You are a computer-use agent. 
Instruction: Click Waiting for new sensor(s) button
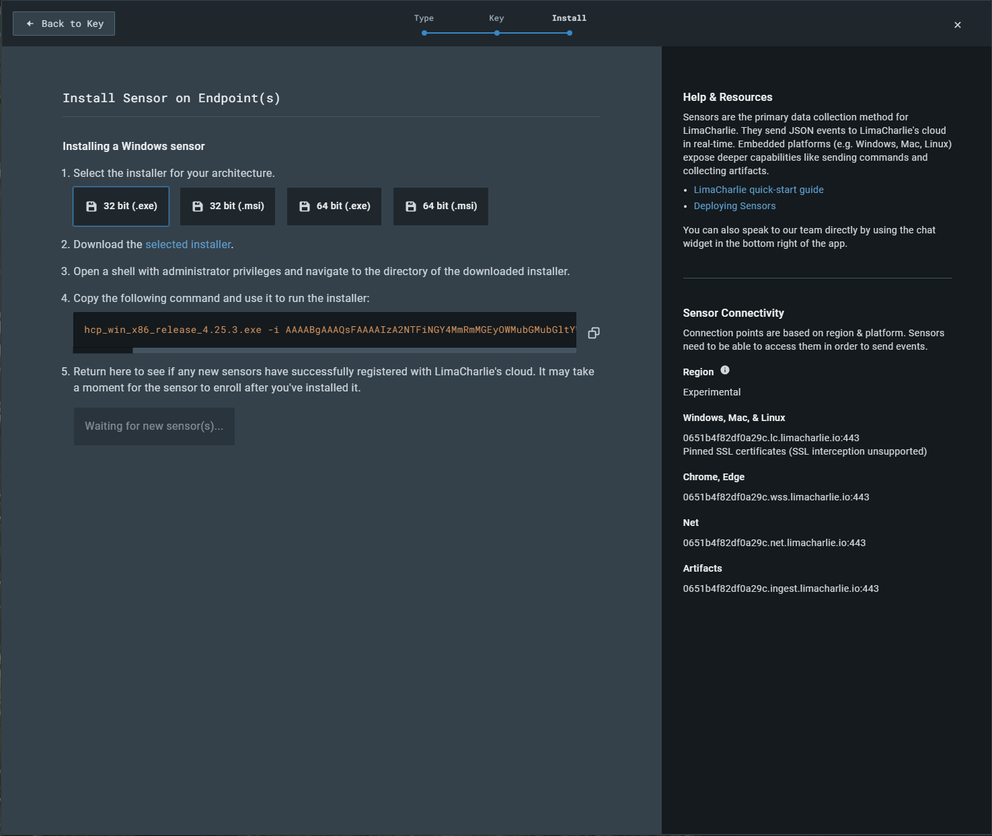(x=154, y=426)
